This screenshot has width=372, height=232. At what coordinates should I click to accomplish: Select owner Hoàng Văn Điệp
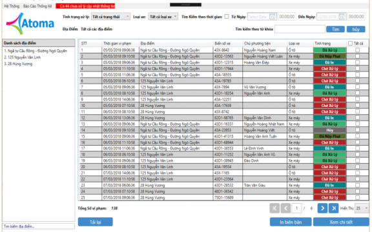click(x=256, y=63)
